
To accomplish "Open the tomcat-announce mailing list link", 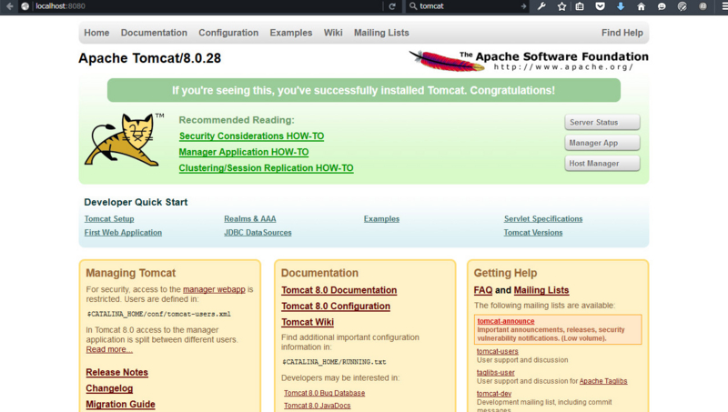I will (x=506, y=321).
